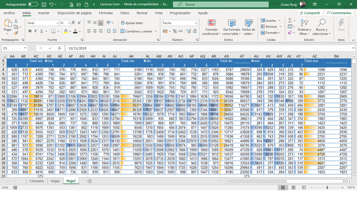The image size is (357, 201).
Task: Click the Save disk icon
Action: coord(44,4)
